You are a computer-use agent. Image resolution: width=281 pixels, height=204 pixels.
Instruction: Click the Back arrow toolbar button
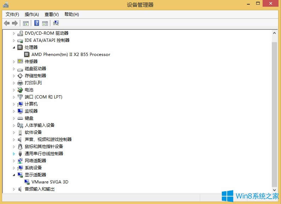point(7,23)
